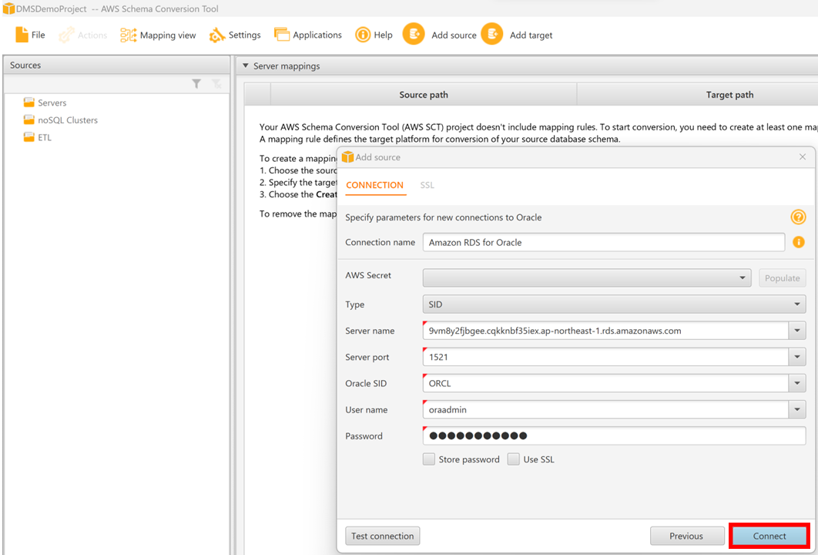
Task: Click the Help info icon
Action: (x=363, y=35)
